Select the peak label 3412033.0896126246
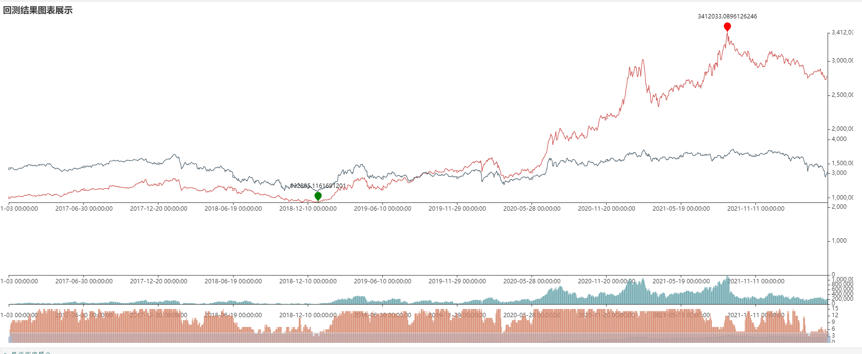Image resolution: width=862 pixels, height=354 pixels. click(x=727, y=16)
